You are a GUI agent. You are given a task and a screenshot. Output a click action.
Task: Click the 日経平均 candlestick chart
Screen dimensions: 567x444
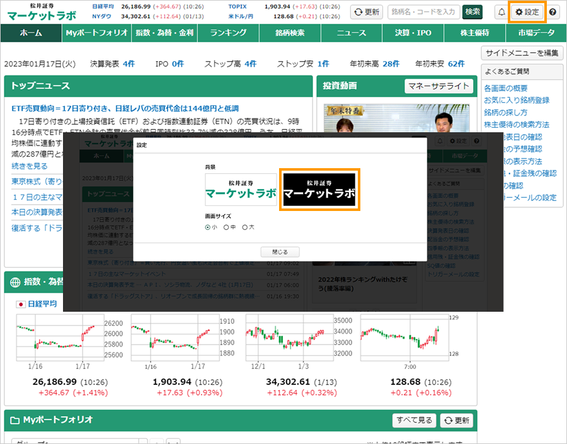[60, 338]
